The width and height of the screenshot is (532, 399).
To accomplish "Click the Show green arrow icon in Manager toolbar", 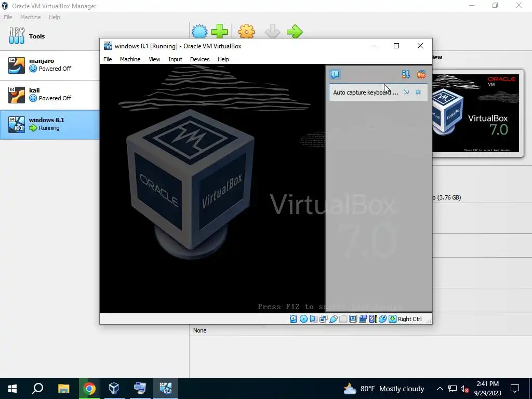I will click(294, 31).
